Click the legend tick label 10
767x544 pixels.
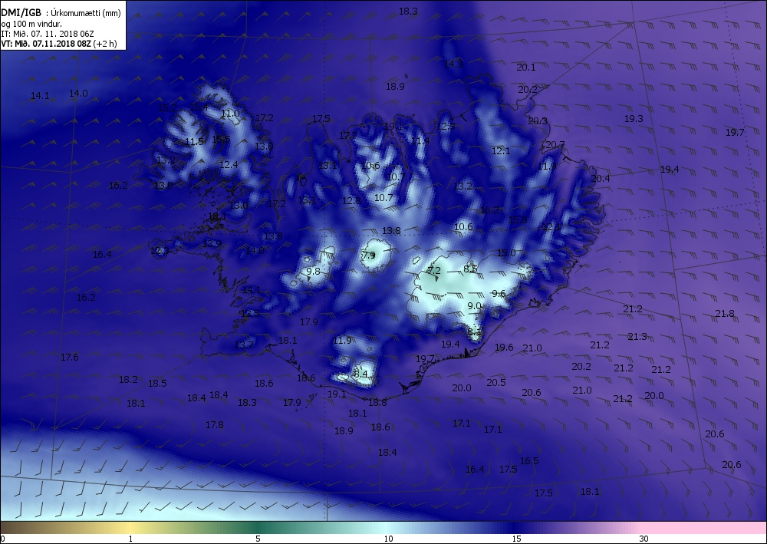pyautogui.click(x=388, y=539)
